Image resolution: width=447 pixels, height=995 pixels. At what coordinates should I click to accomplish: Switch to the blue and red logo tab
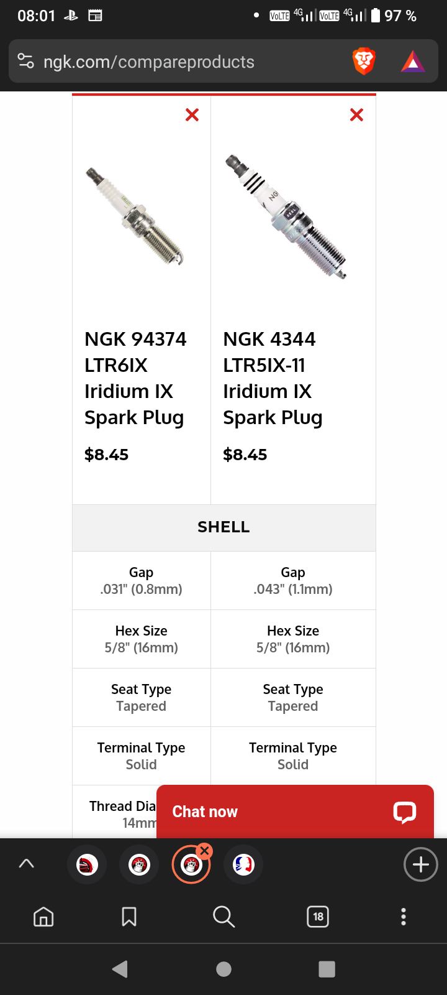pyautogui.click(x=243, y=864)
